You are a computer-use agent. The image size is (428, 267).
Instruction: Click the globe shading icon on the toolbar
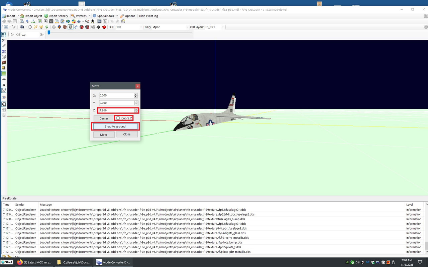click(x=70, y=27)
